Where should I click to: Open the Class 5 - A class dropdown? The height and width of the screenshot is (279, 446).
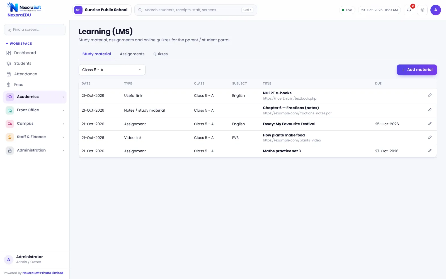pyautogui.click(x=112, y=70)
